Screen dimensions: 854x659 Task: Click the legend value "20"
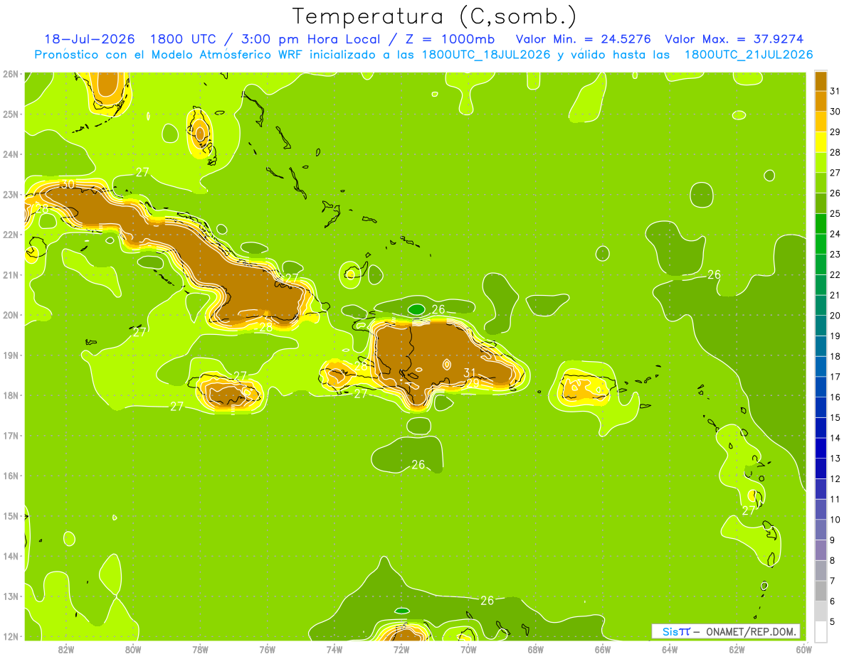pos(835,316)
